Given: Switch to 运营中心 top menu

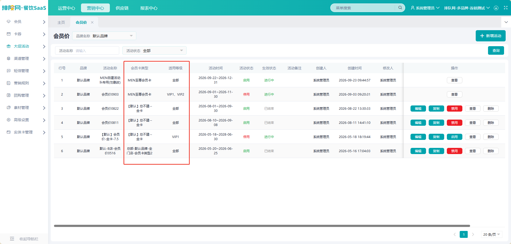Looking at the screenshot, I should coord(67,8).
